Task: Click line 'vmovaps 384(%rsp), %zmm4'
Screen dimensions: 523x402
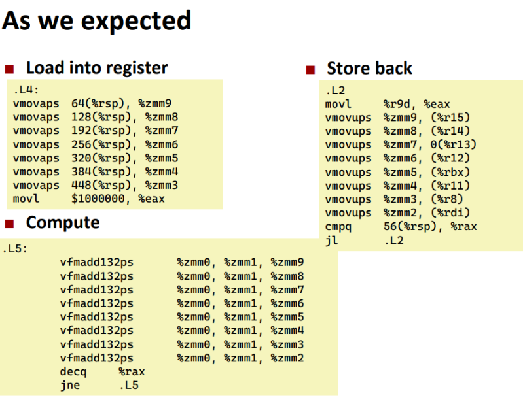Action: pyautogui.click(x=96, y=172)
